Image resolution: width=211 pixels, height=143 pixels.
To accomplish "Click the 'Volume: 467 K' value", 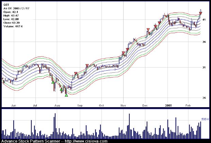I will click(13, 26).
